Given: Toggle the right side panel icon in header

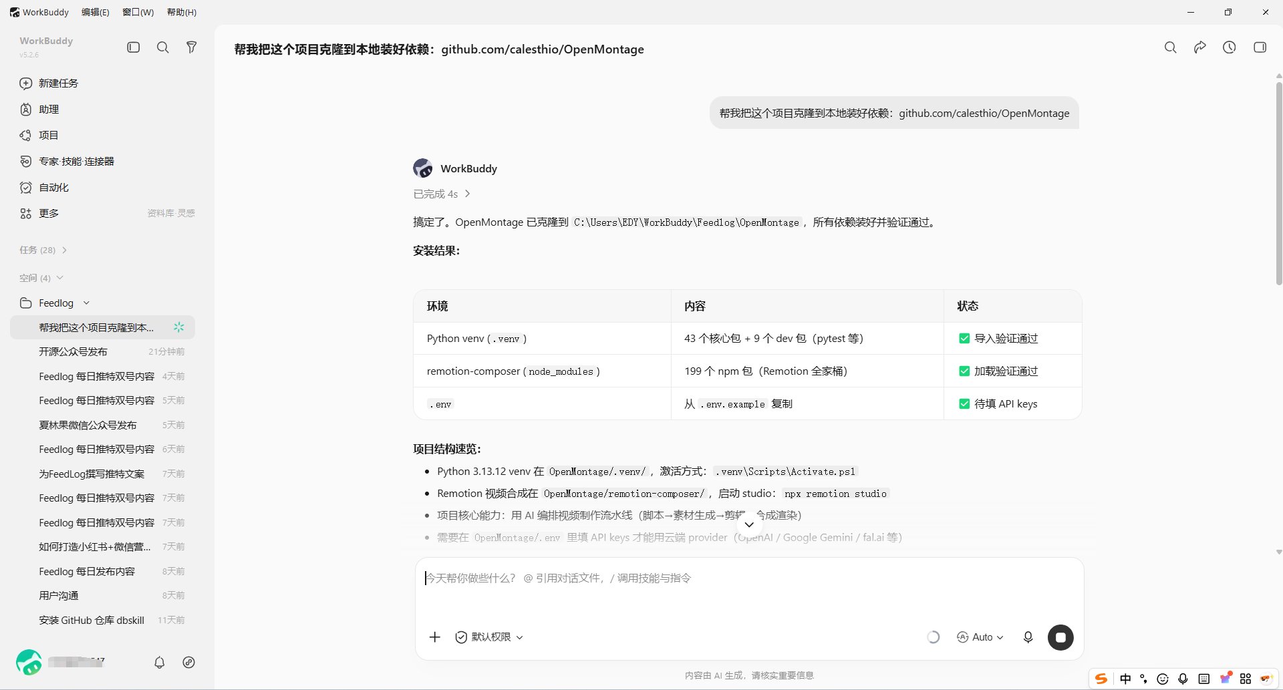Looking at the screenshot, I should click(1260, 47).
